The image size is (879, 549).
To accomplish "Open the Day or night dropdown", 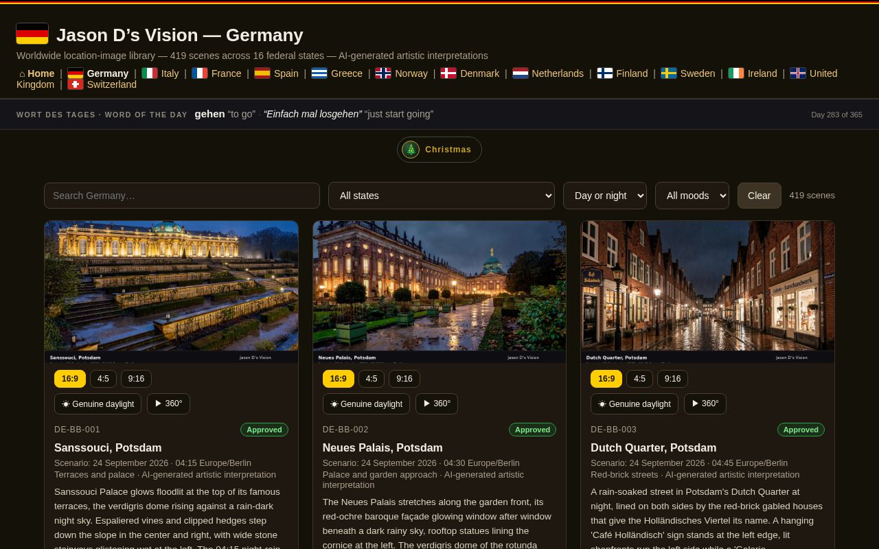I will (x=605, y=196).
